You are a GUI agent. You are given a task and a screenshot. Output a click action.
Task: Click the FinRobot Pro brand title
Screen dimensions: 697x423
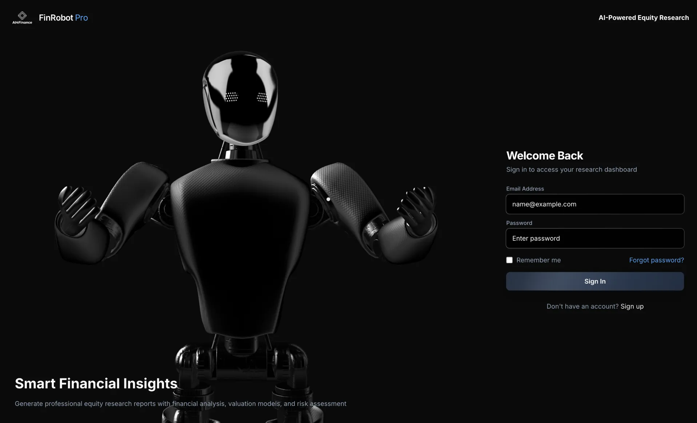pyautogui.click(x=63, y=17)
